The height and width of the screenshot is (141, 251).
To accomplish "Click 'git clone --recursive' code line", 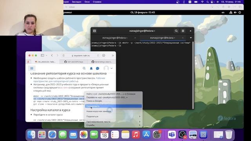I will [59, 104].
